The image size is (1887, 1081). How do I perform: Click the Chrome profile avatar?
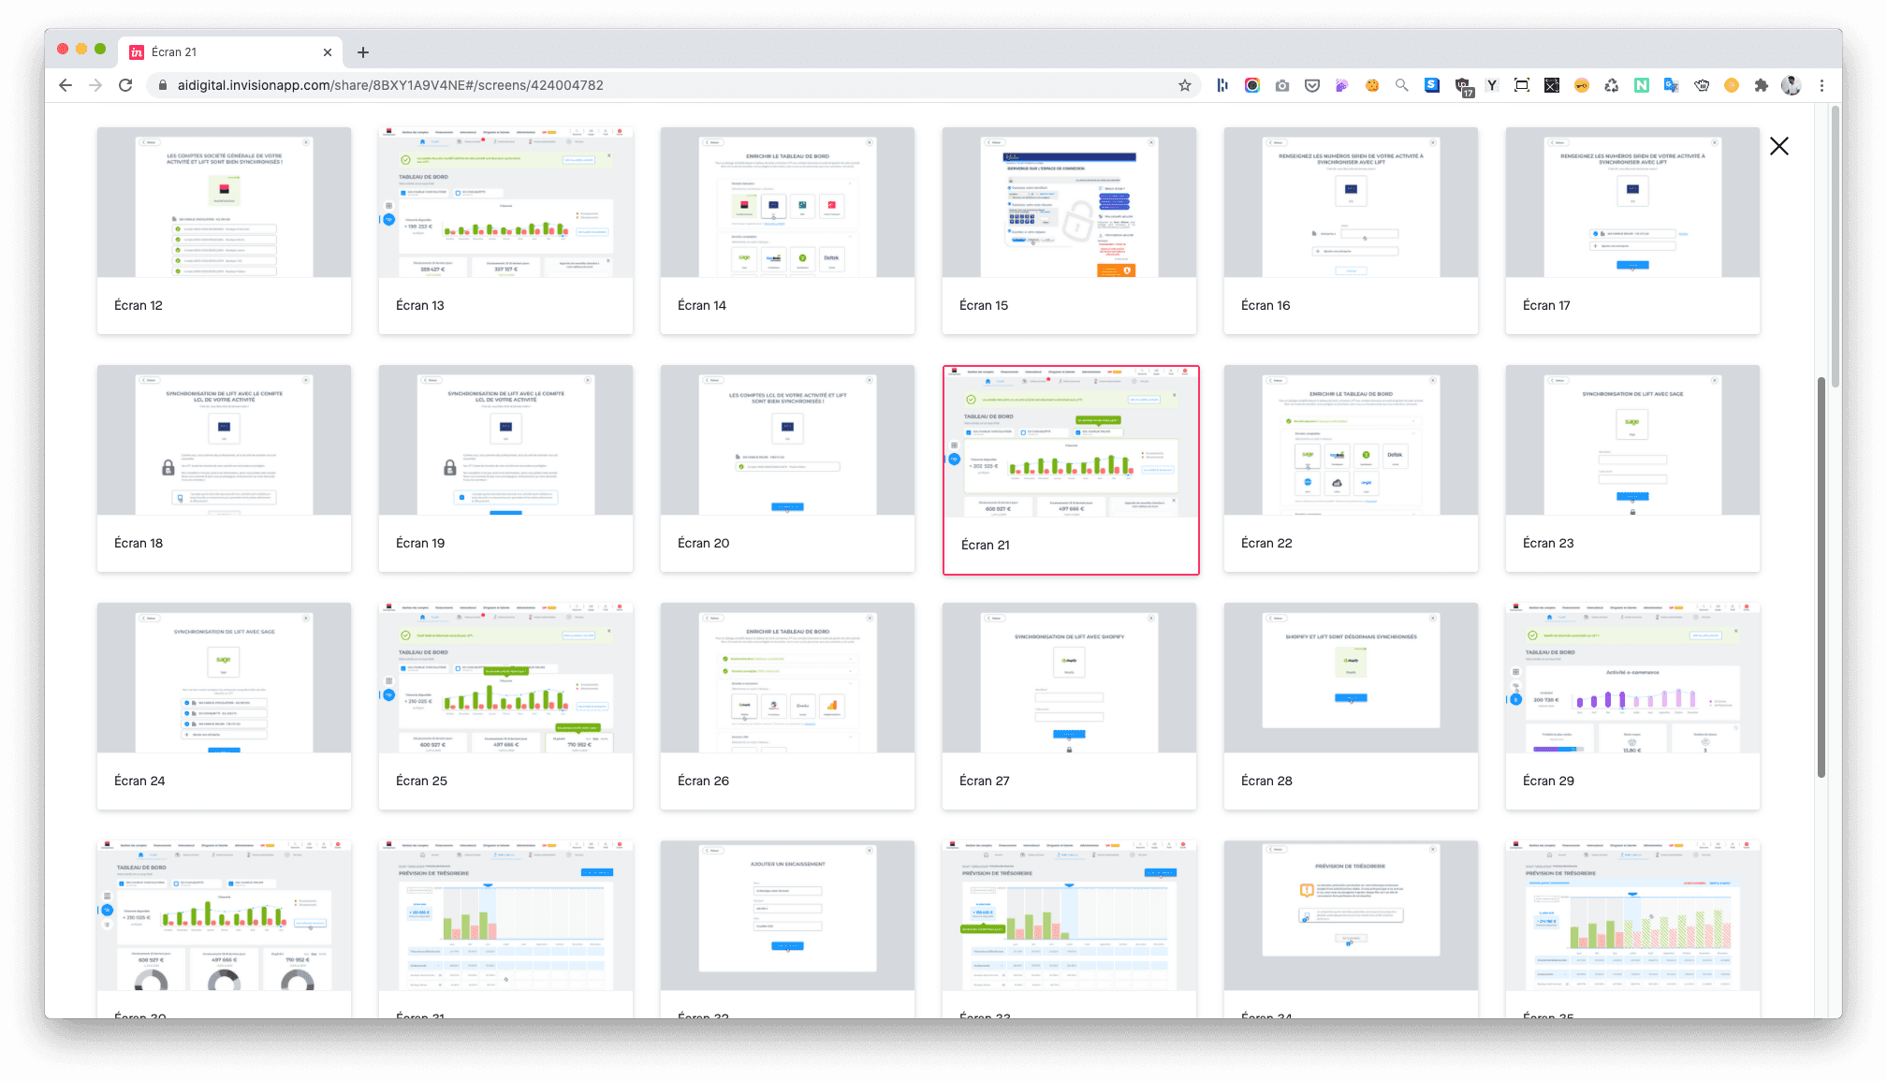tap(1792, 85)
